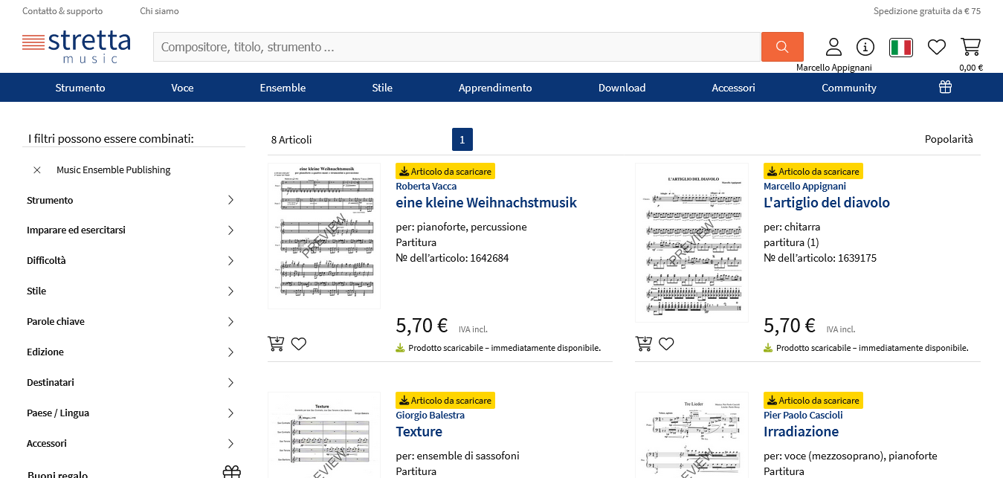Add eine kleine Weihnachstmusik to cart
The image size is (1003, 478).
[276, 343]
